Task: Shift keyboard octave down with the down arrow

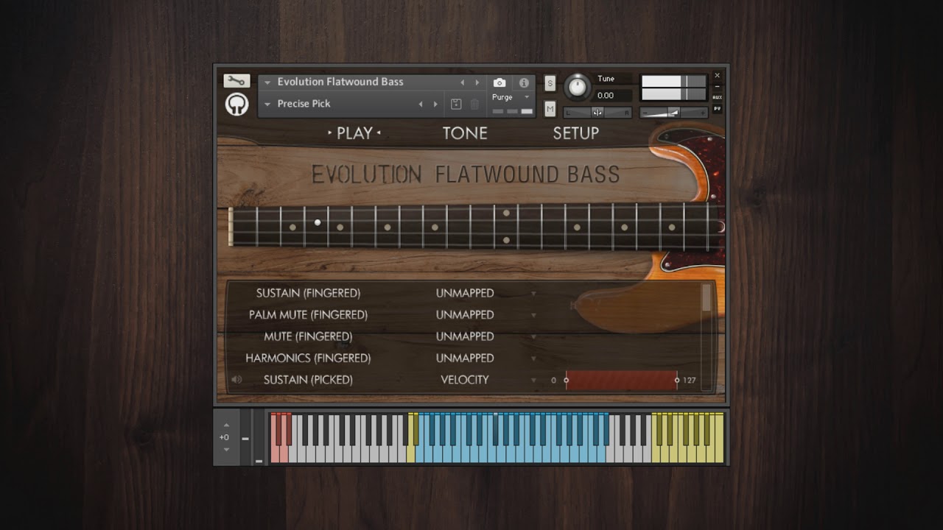Action: pos(226,449)
